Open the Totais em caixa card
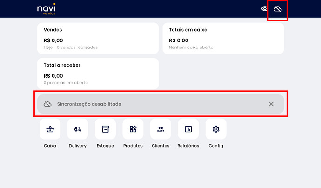The height and width of the screenshot is (188, 321). [223, 38]
